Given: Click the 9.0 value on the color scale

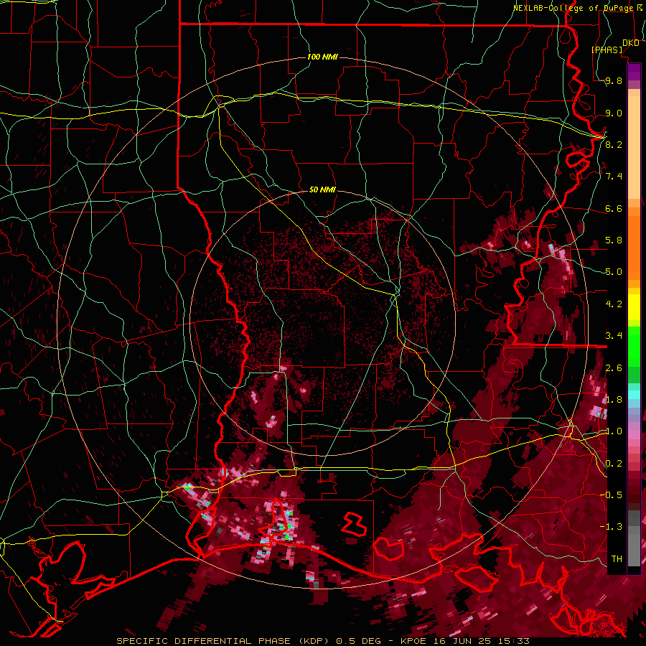Looking at the screenshot, I should 614,113.
